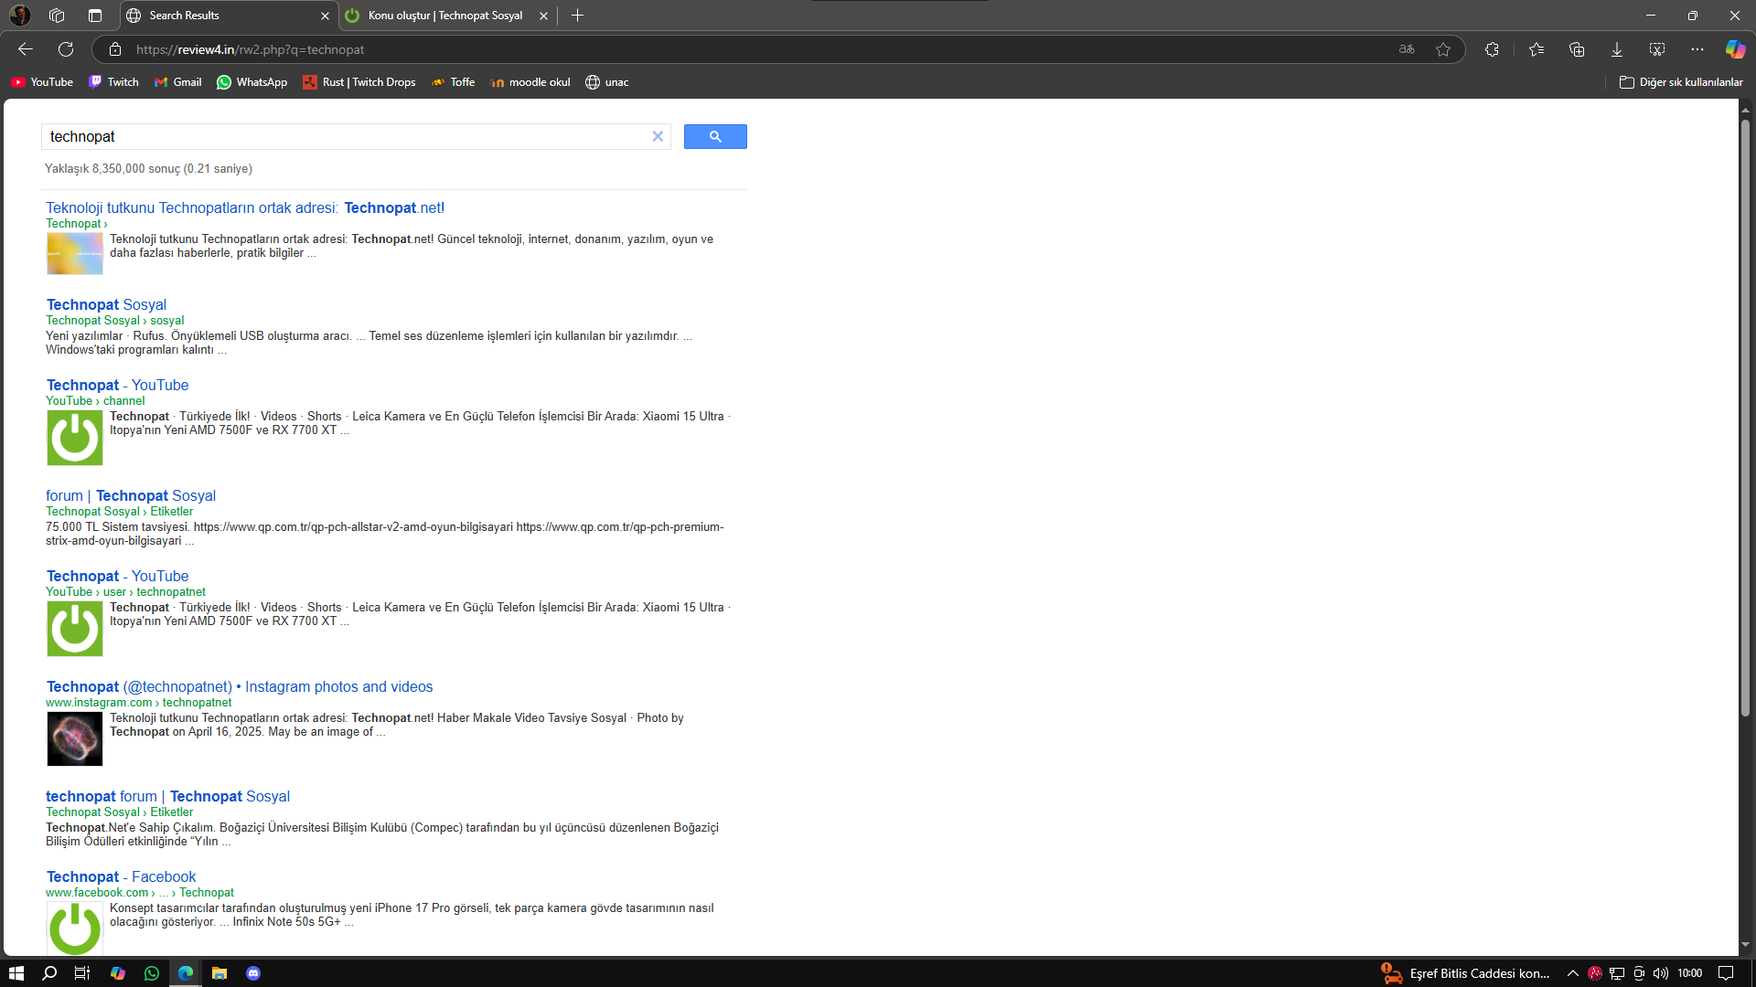Open Discord from the Windows taskbar

(x=253, y=973)
